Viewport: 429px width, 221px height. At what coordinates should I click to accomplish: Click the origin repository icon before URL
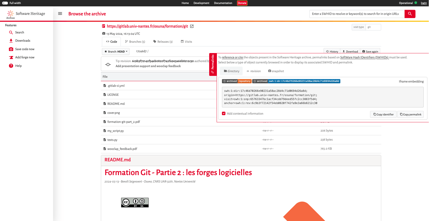tap(104, 26)
